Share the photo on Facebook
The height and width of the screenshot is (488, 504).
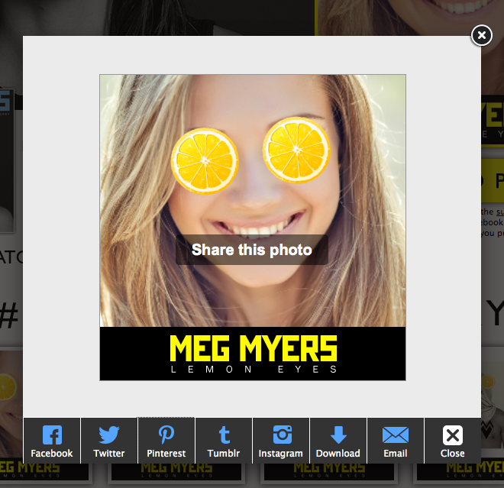click(52, 441)
